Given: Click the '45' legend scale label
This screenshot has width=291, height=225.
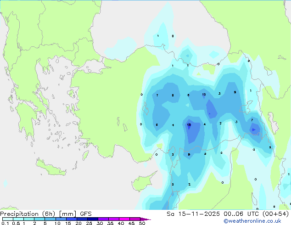Looking at the screenshot, I should coord(131,223).
